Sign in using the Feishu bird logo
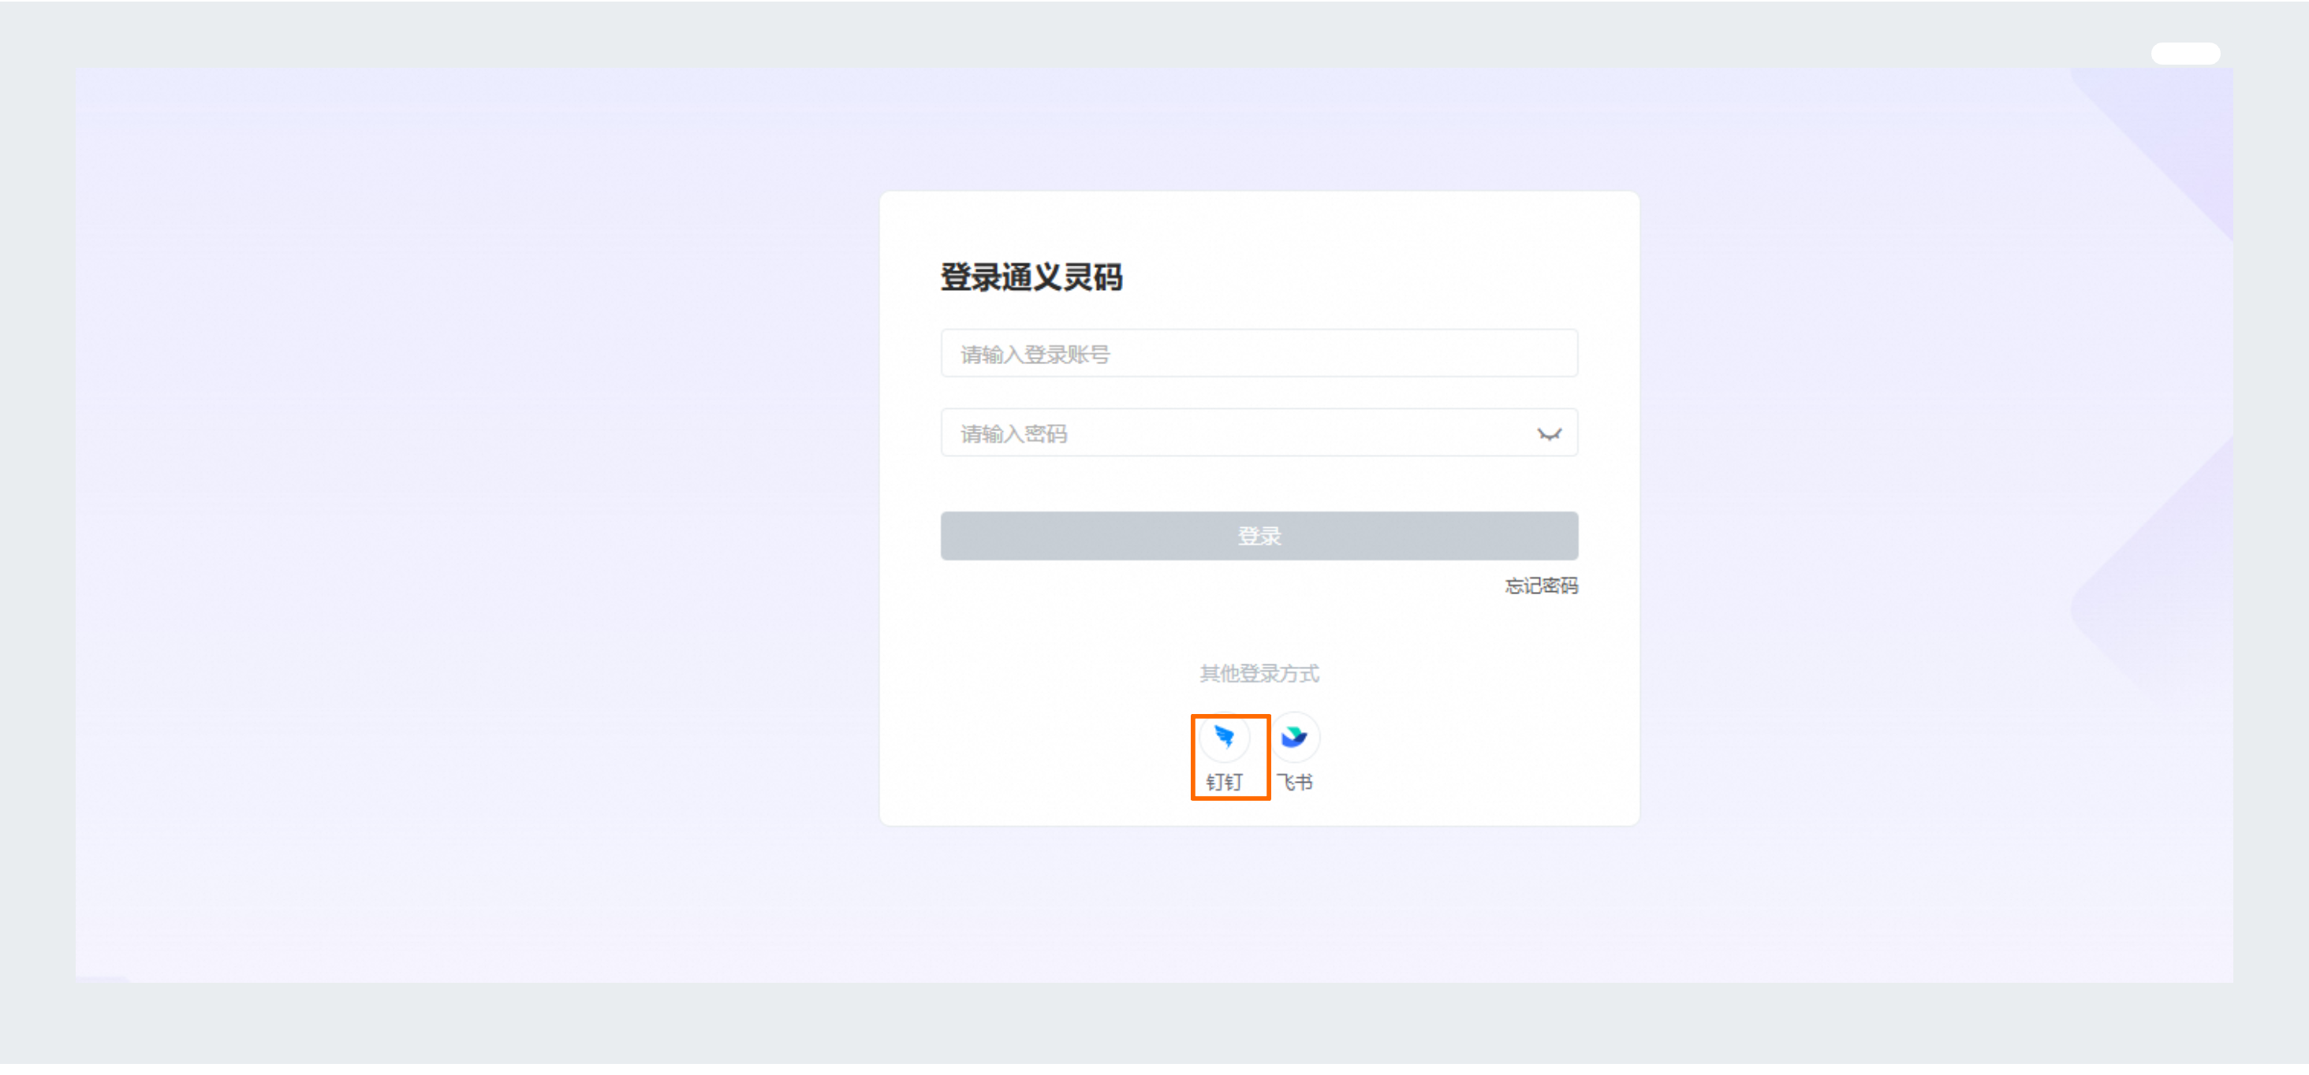 coord(1294,737)
